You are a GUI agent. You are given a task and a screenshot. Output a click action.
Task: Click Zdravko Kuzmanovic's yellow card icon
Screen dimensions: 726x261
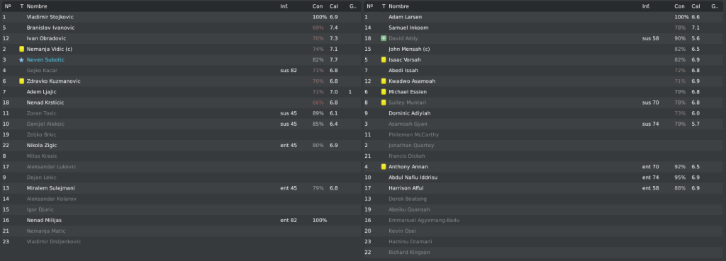(21, 81)
